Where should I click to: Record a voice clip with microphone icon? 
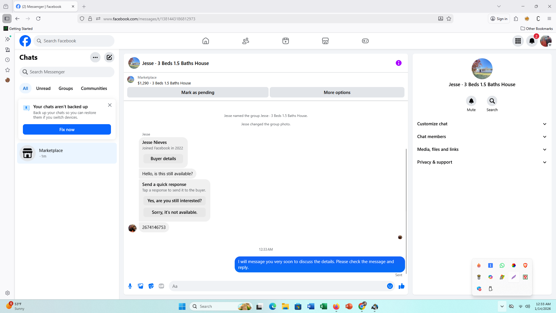click(130, 286)
